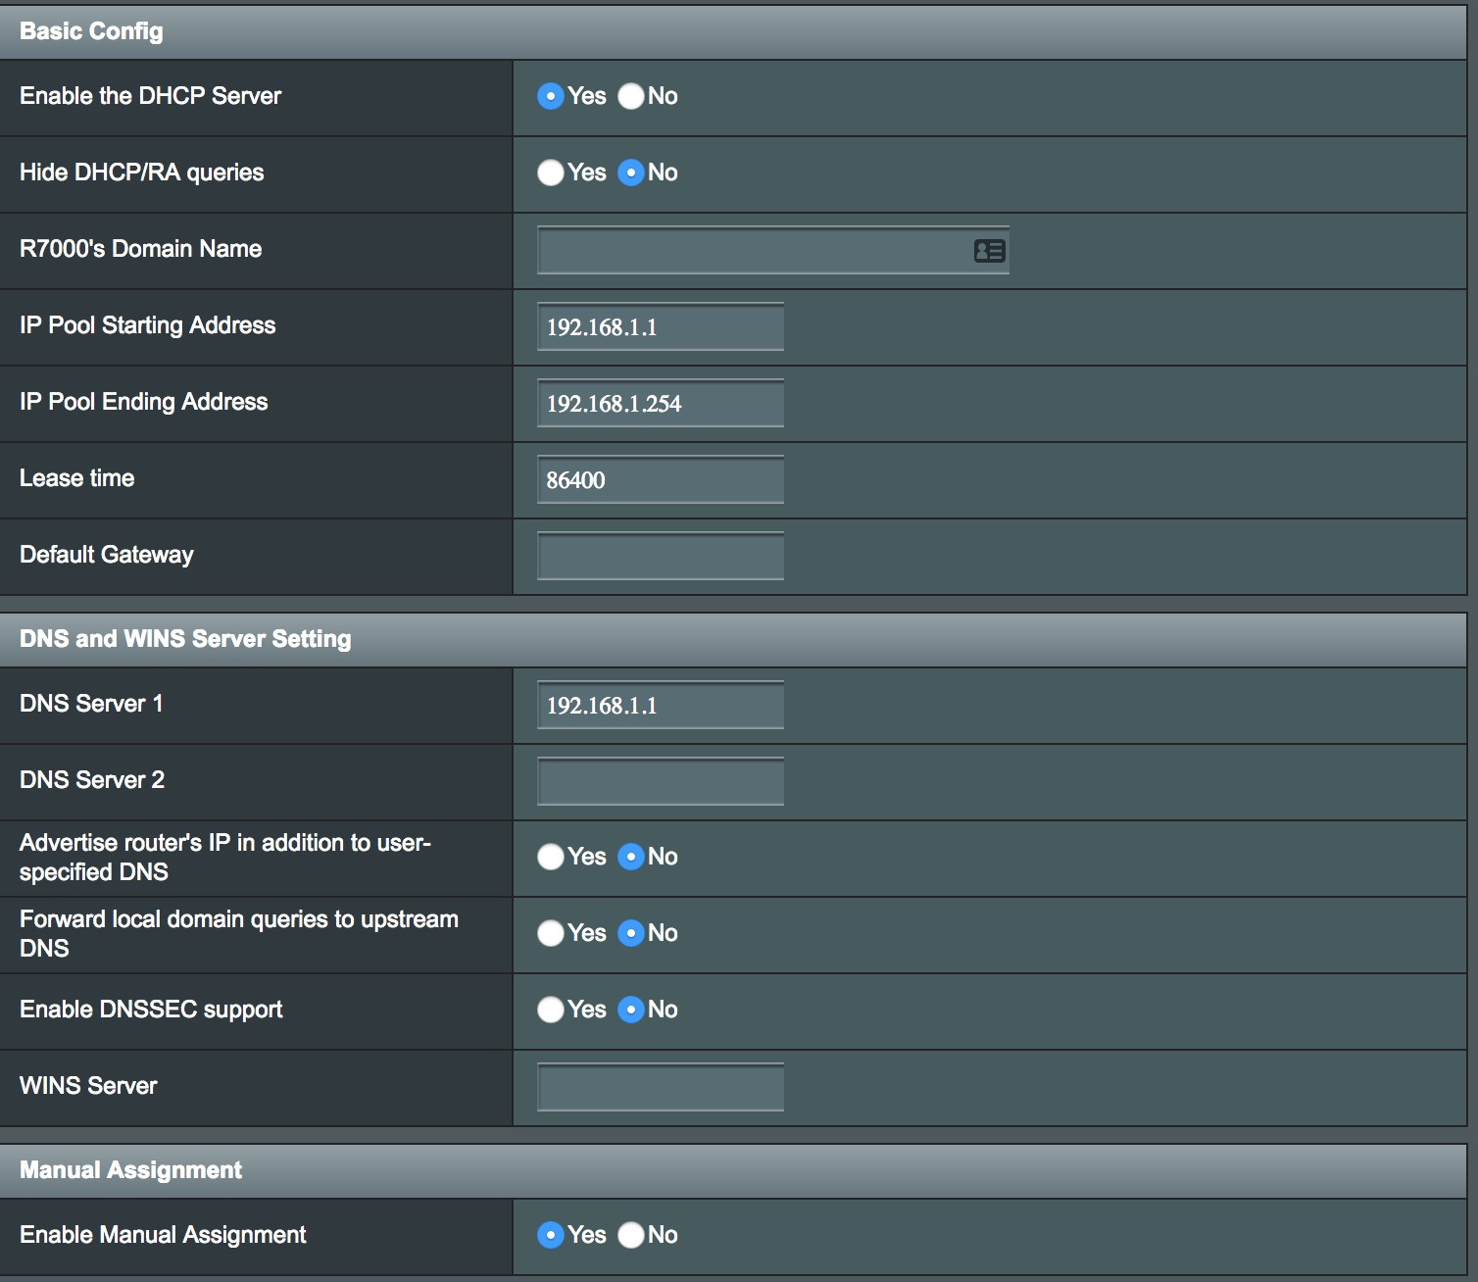Click the WINS Server input field

click(660, 1088)
